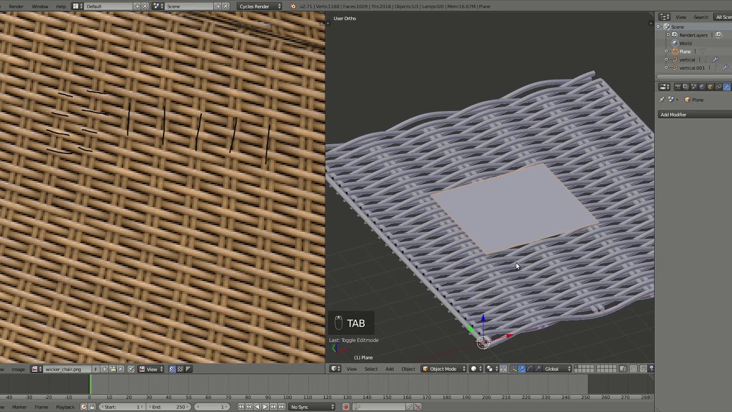Screen dimensions: 732x412
Task: Click the wrench icon on the vertical row
Action: pyautogui.click(x=715, y=60)
